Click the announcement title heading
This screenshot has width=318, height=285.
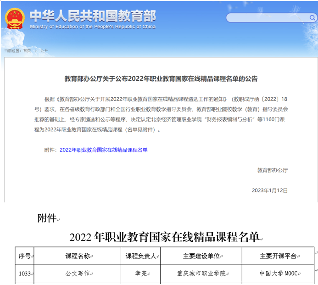161,78
